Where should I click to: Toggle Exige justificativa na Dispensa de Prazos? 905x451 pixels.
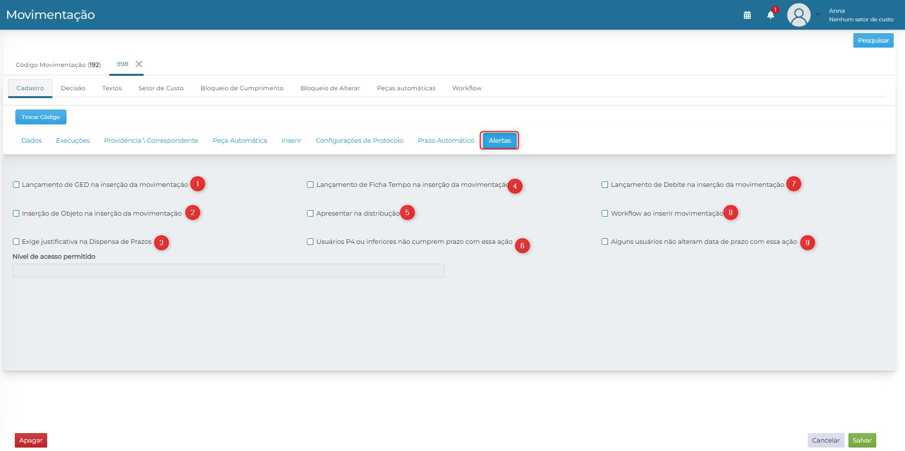pyautogui.click(x=16, y=241)
